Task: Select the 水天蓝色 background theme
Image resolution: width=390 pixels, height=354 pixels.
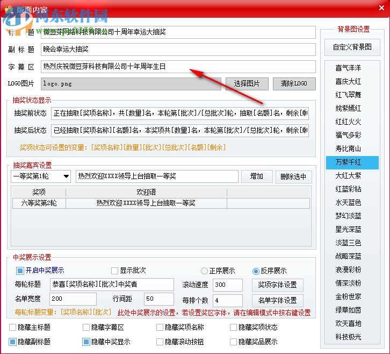Action: point(352,202)
